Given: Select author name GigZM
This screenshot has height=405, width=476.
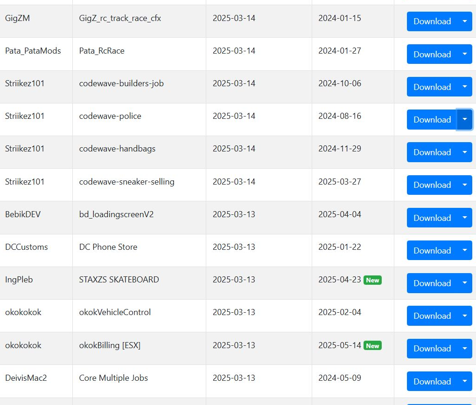Looking at the screenshot, I should click(17, 18).
